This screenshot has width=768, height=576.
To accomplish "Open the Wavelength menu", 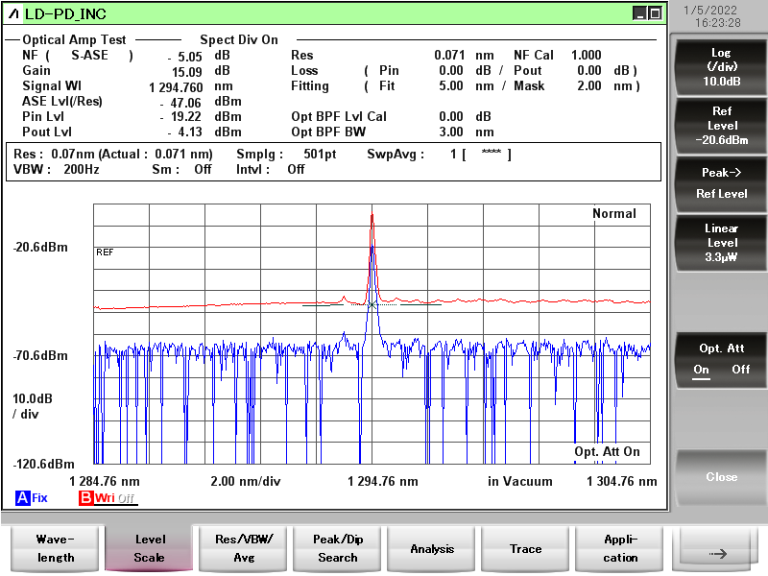I will tap(54, 548).
